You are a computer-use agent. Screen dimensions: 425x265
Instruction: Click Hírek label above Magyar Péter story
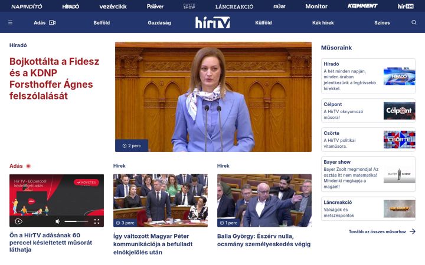pos(119,165)
